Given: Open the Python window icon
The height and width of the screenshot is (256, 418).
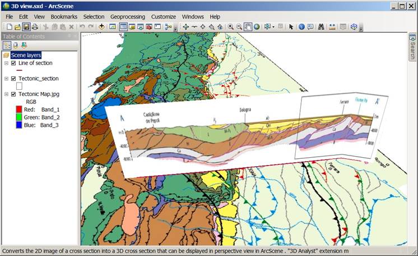Looking at the screenshot, I should click(x=157, y=27).
